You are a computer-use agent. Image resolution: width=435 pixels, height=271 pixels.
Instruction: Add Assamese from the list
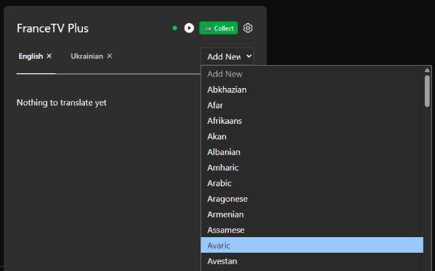click(312, 230)
